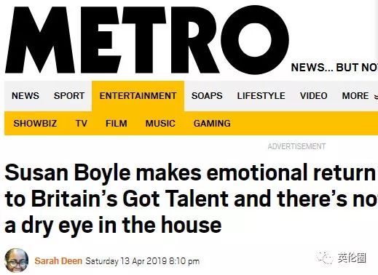Open the VIDEO section
The width and height of the screenshot is (378, 275).
[313, 96]
